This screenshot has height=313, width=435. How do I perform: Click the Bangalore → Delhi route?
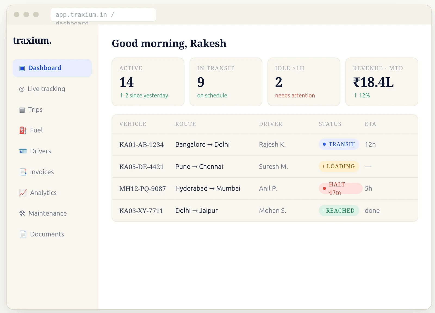point(203,144)
